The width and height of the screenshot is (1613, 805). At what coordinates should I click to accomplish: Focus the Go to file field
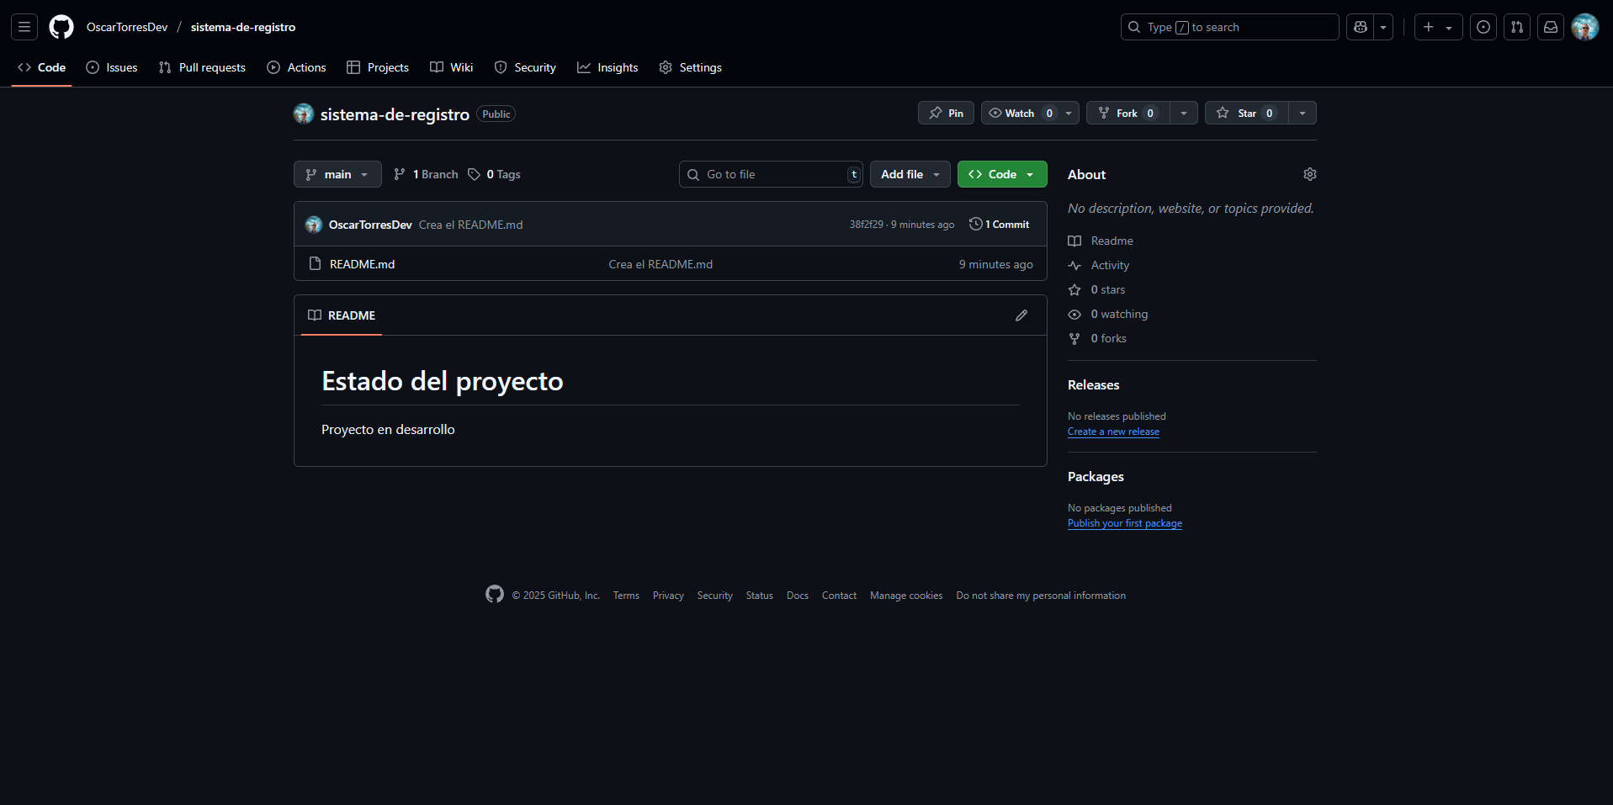pyautogui.click(x=771, y=174)
